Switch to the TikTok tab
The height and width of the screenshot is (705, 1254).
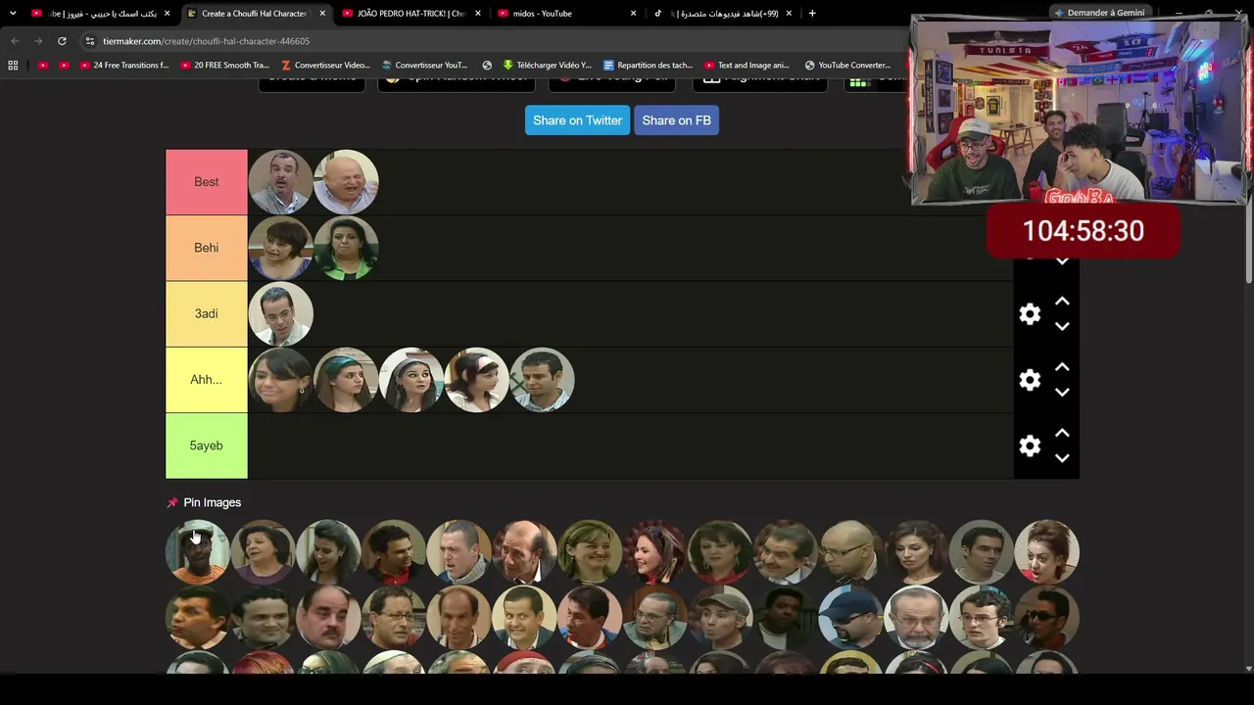721,14
